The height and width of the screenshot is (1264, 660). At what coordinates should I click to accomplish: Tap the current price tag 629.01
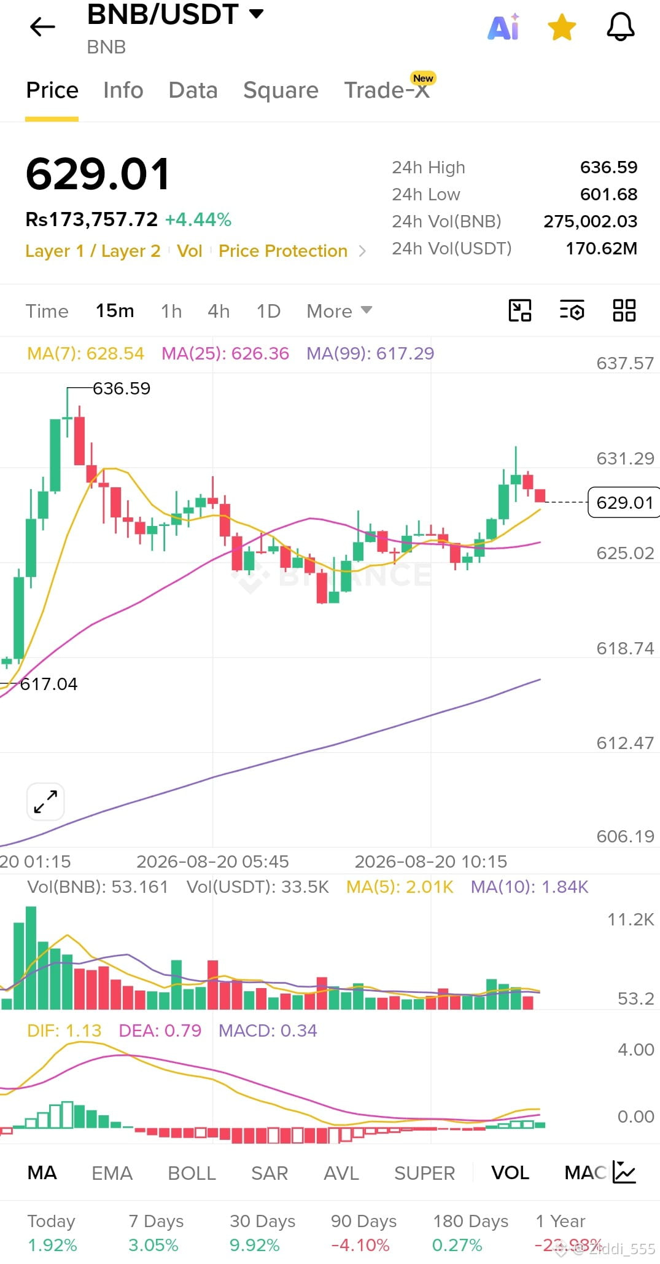point(624,503)
